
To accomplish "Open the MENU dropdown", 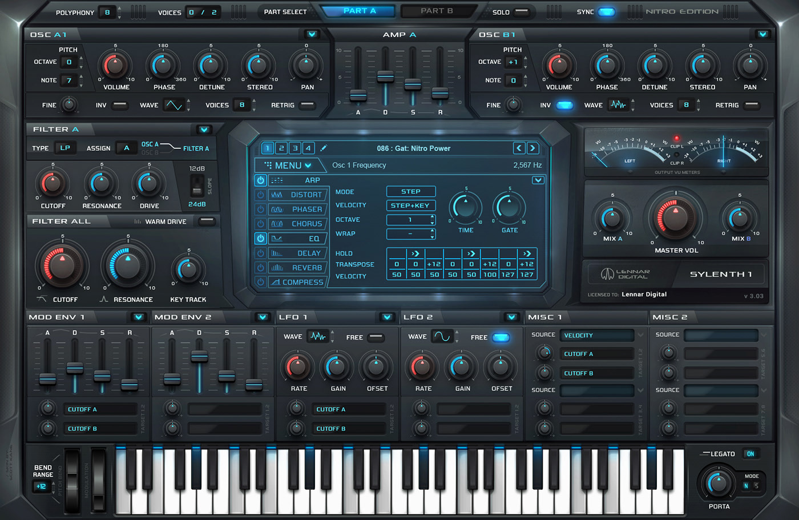I will (289, 166).
